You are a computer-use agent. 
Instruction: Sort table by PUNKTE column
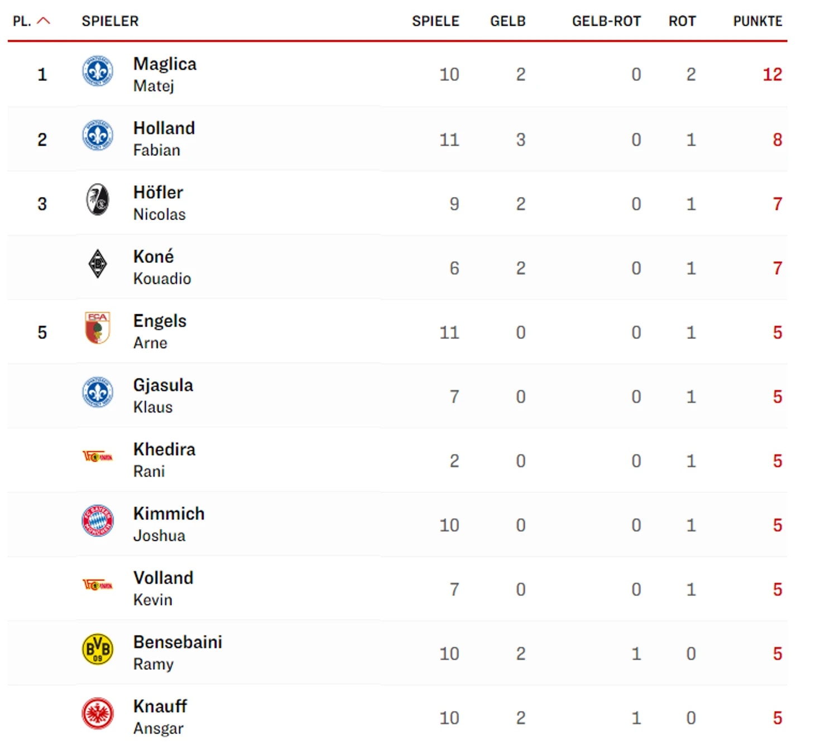coord(757,21)
